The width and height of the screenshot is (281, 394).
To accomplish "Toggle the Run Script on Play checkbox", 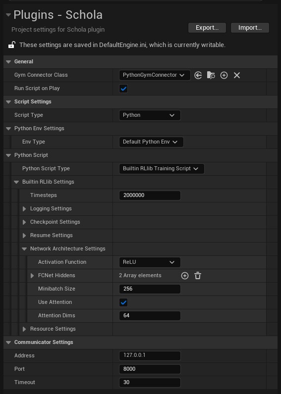I will [x=123, y=89].
